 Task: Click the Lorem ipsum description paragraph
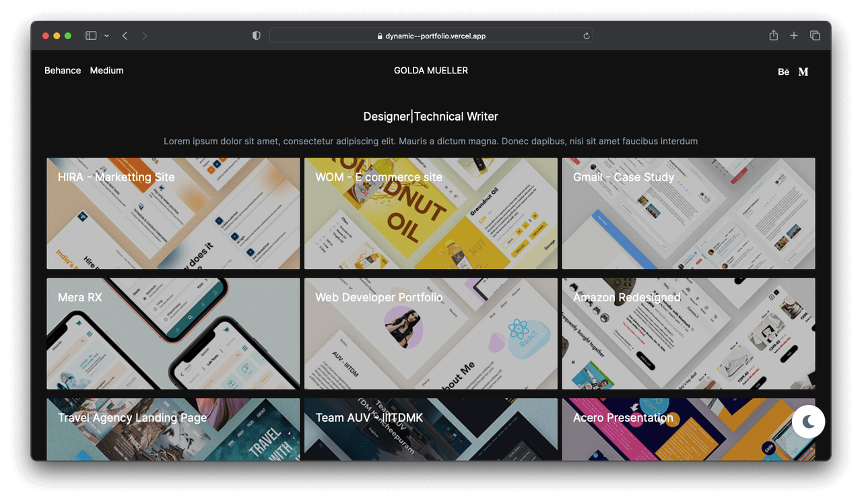click(431, 142)
